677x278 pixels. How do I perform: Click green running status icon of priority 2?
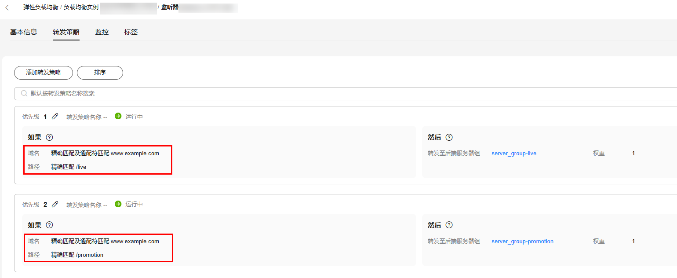[x=118, y=204]
